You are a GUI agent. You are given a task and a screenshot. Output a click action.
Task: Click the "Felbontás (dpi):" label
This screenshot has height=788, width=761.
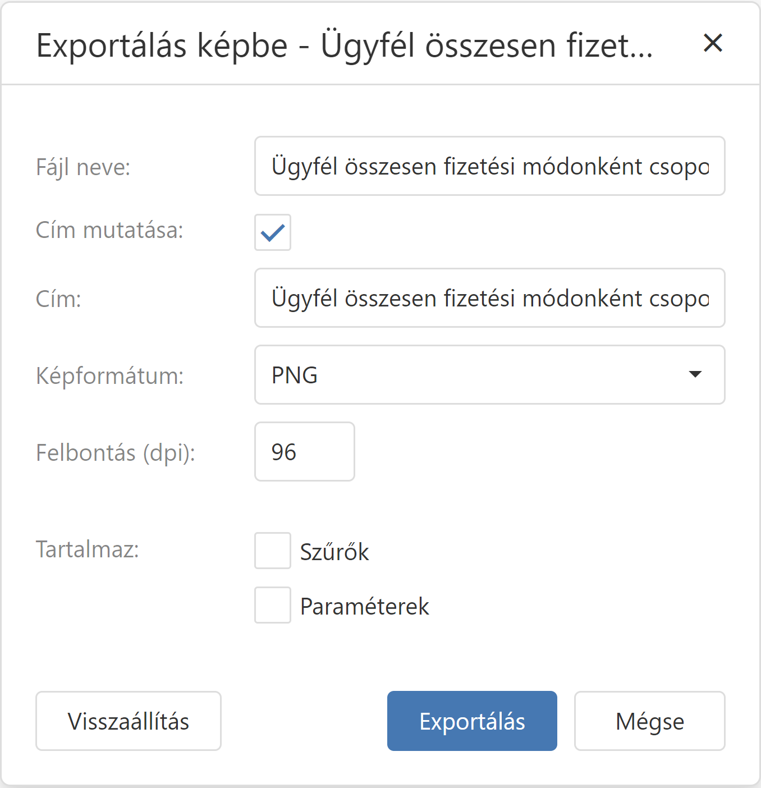[x=115, y=453]
